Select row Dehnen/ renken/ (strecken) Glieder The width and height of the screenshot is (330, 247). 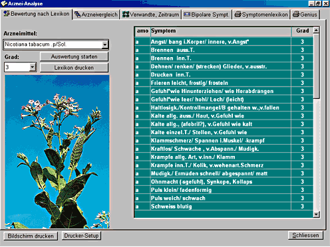point(224,66)
